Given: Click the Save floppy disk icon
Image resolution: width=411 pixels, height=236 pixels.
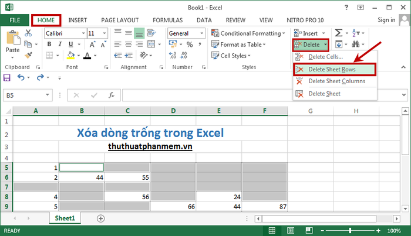Looking at the screenshot, I should tap(7, 78).
